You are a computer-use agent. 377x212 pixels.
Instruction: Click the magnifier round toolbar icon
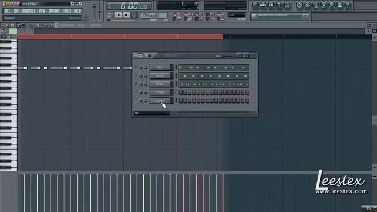coord(332,5)
